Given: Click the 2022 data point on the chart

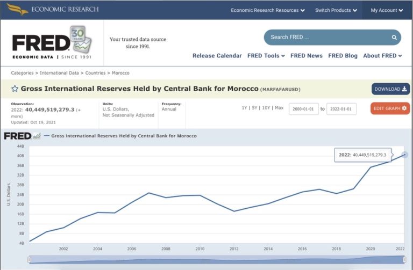Looking at the screenshot, I should pos(404,155).
